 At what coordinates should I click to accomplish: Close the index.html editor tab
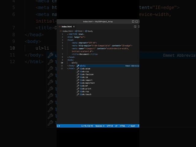[x=74, y=27]
